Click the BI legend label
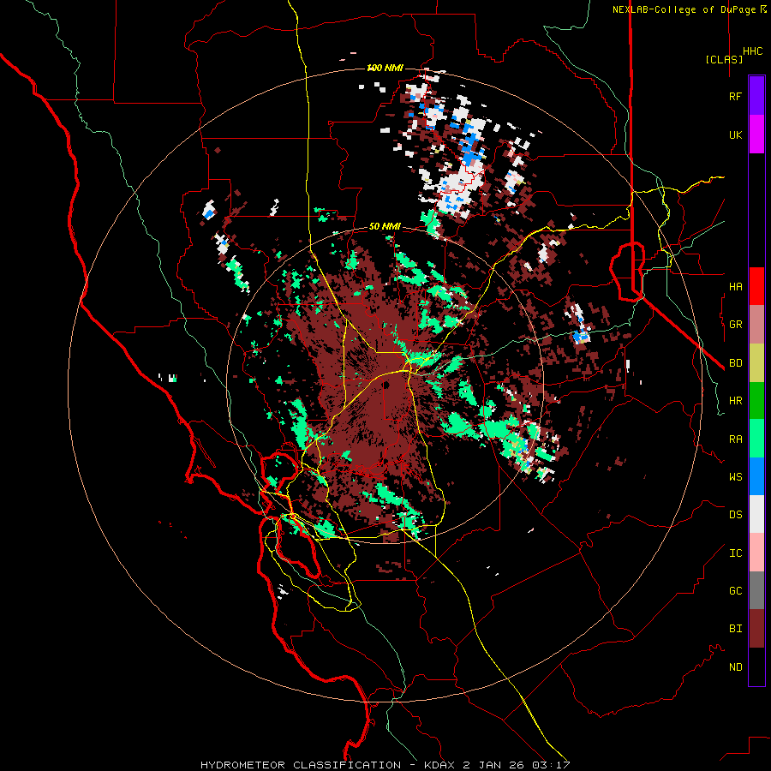The width and height of the screenshot is (771, 771). click(735, 629)
